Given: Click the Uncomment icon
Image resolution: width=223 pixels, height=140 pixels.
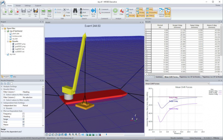Looking at the screenshot, I should [x=100, y=12].
